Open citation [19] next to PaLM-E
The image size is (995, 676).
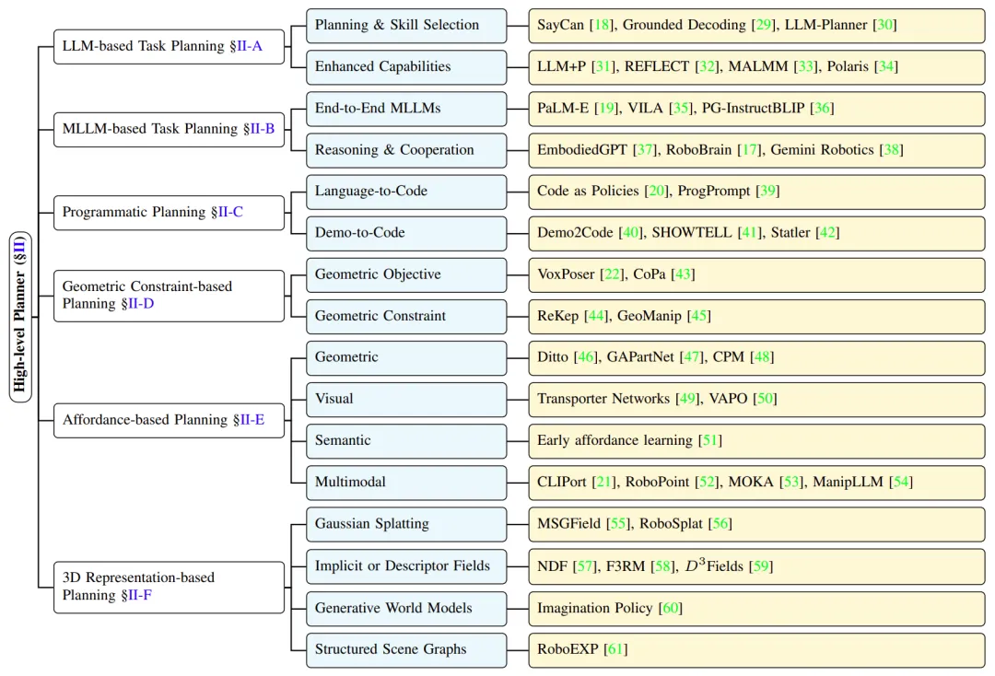coord(606,109)
